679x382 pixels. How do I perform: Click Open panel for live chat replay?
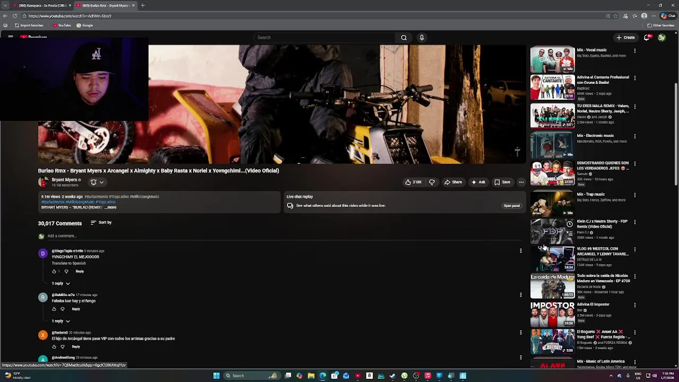point(511,206)
